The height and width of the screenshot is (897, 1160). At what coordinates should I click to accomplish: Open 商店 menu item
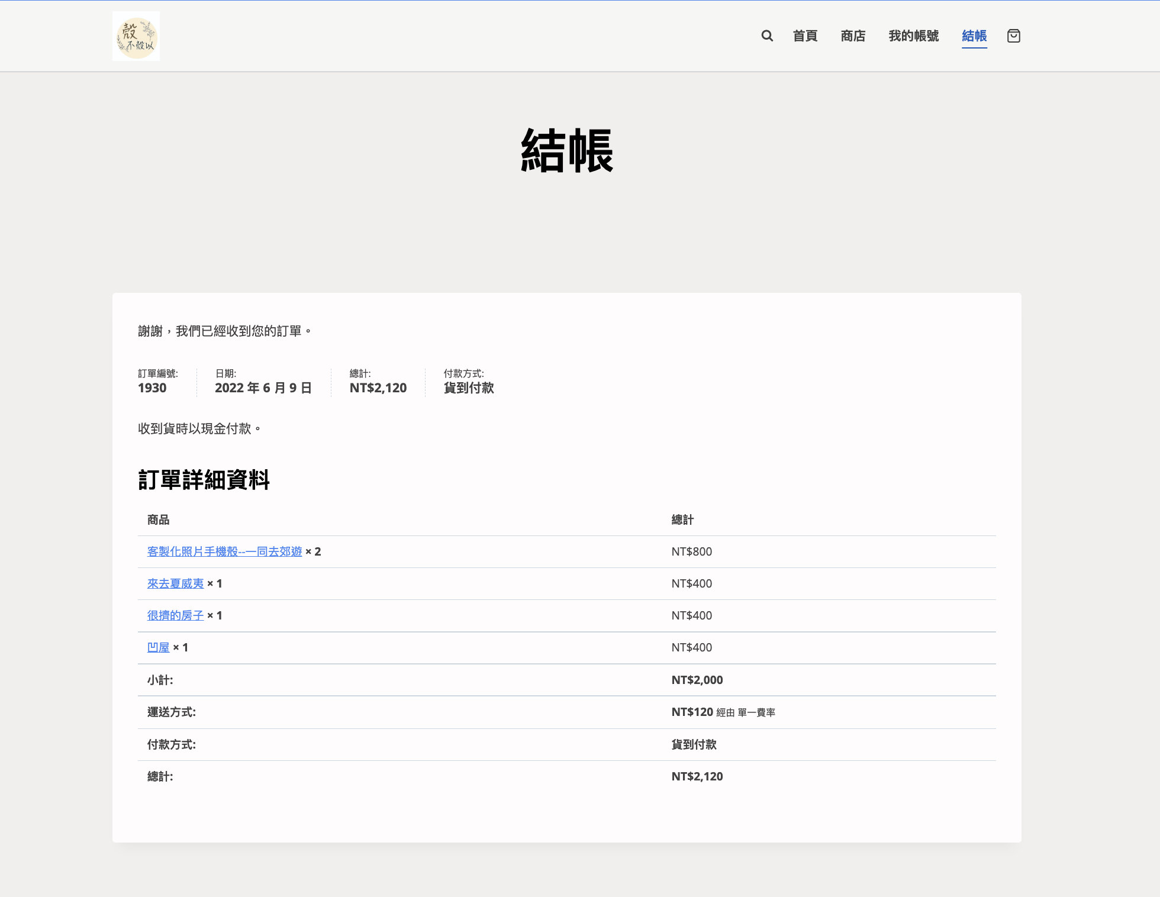click(853, 36)
